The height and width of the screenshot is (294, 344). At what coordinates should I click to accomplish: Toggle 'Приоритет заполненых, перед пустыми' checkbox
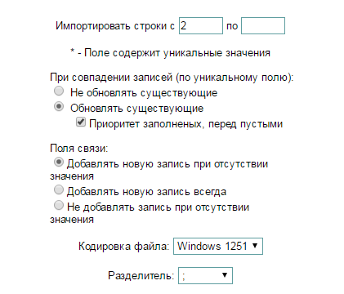(x=81, y=122)
